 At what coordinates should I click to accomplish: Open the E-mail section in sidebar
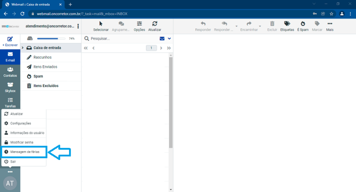(x=10, y=57)
